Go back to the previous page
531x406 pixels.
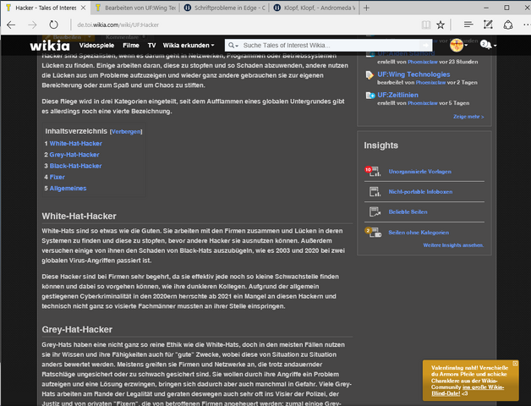[x=11, y=25]
